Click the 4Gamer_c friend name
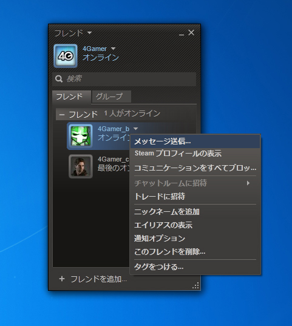292x326 pixels. click(x=114, y=159)
